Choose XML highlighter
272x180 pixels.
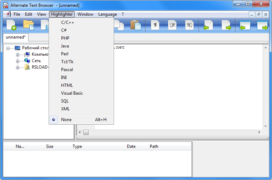click(x=81, y=109)
